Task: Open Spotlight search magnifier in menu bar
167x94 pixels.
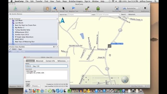Action: click(156, 1)
